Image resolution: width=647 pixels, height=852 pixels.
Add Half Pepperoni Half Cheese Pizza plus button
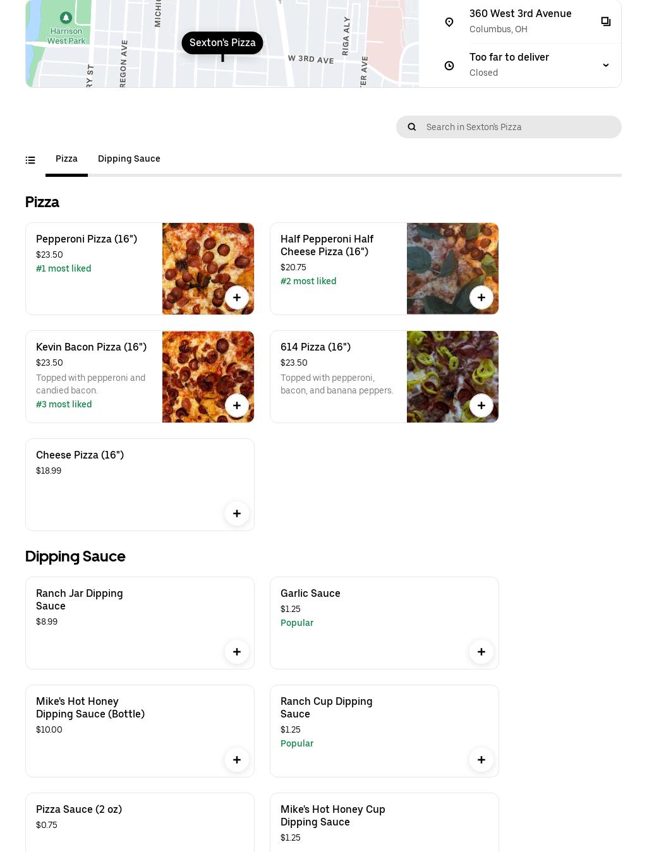481,297
